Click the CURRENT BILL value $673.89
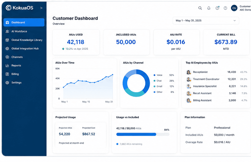 [x=226, y=42]
